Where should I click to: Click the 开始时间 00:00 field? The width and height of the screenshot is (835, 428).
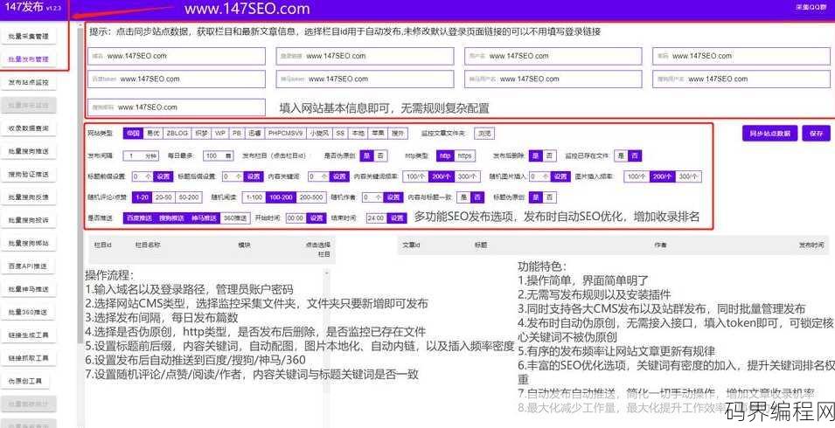tap(296, 218)
